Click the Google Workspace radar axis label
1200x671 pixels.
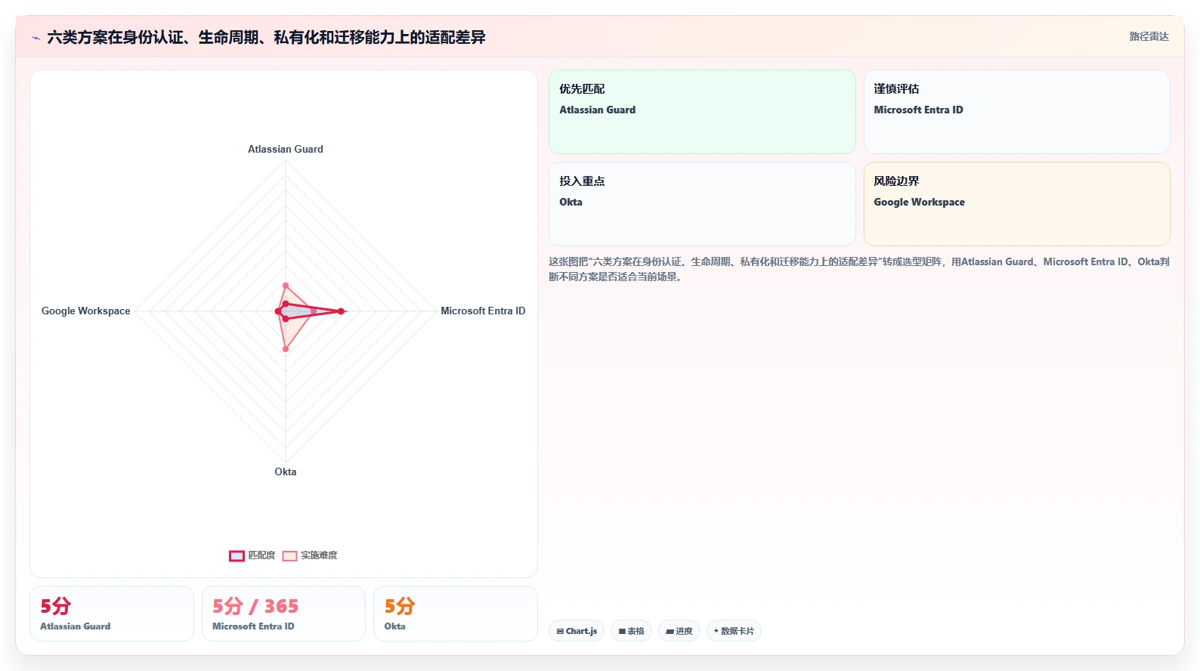tap(85, 311)
